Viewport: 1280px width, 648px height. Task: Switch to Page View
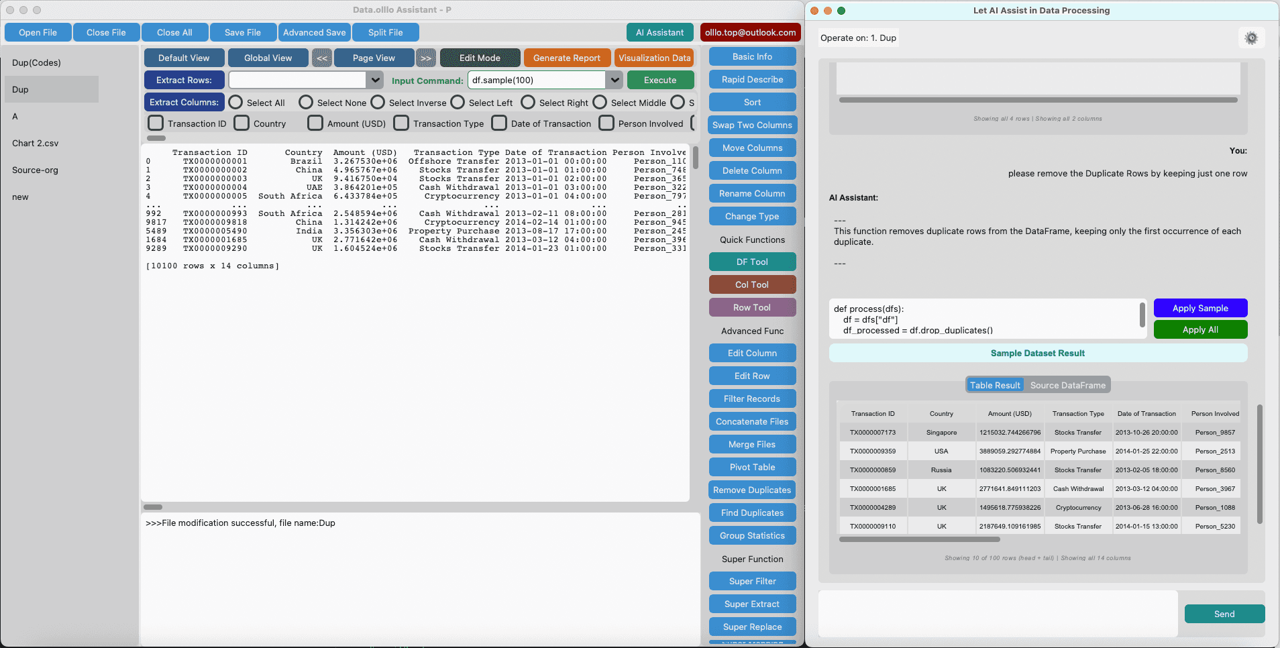[374, 58]
